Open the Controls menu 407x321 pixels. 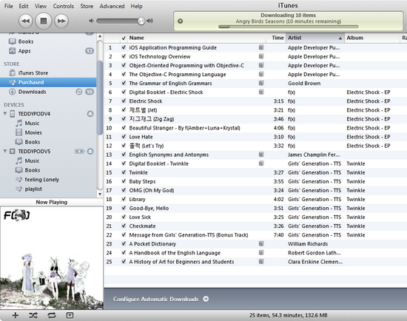coord(64,6)
